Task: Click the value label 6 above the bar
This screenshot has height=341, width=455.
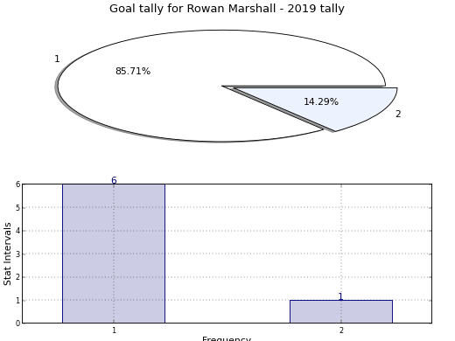Action: pos(114,180)
